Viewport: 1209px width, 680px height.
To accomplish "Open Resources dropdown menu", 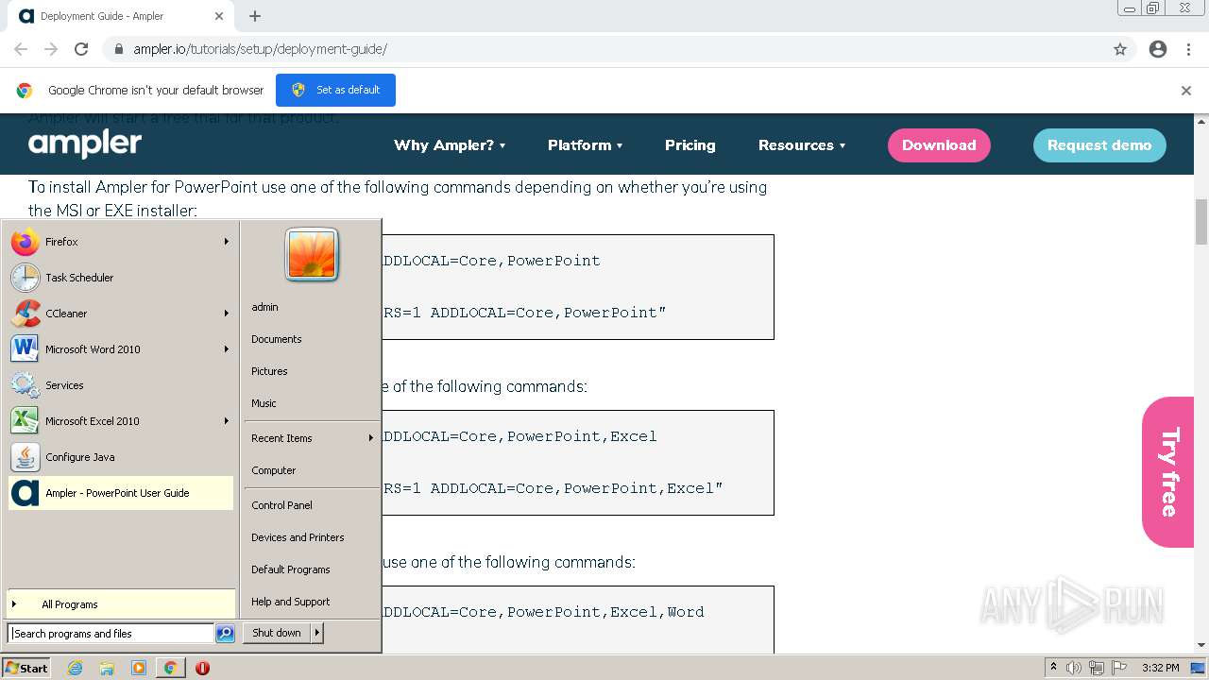I will click(802, 145).
